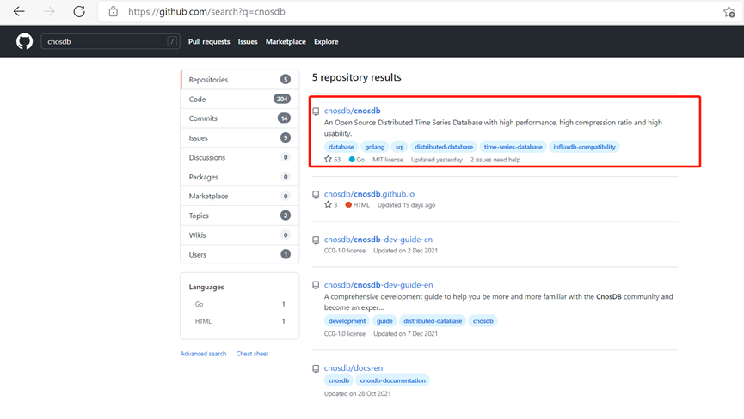Select the Repositories filter in sidebar
This screenshot has height=419, width=744.
(x=240, y=80)
